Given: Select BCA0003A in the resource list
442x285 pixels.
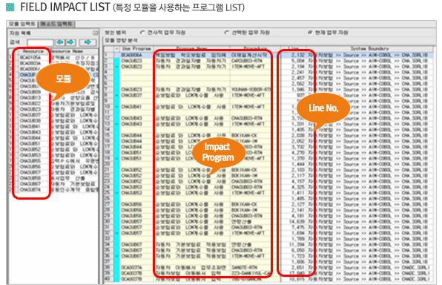Looking at the screenshot, I should pyautogui.click(x=30, y=63).
